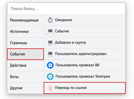Viewport: 134px width, 99px height.
Task: Open the Рекомендуемые category
Action: click(26, 20)
